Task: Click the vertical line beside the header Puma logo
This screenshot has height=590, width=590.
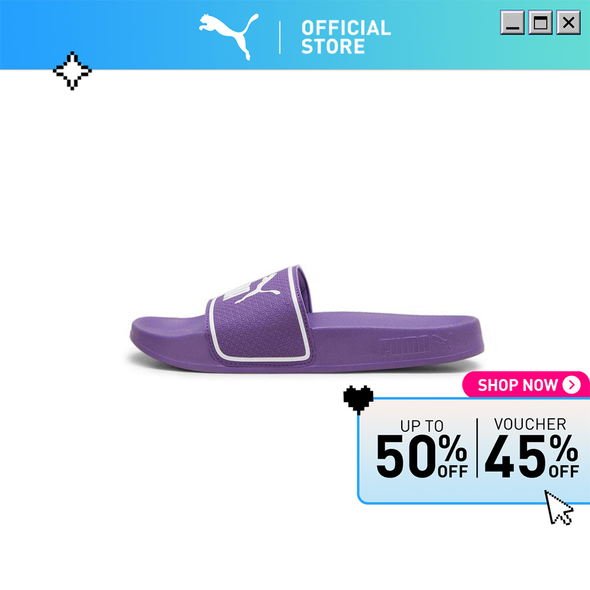Action: tap(280, 37)
